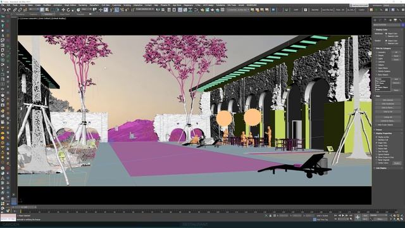The image size is (405, 228).
Task: Switch to the Modify command panel tab
Action: click(x=380, y=20)
